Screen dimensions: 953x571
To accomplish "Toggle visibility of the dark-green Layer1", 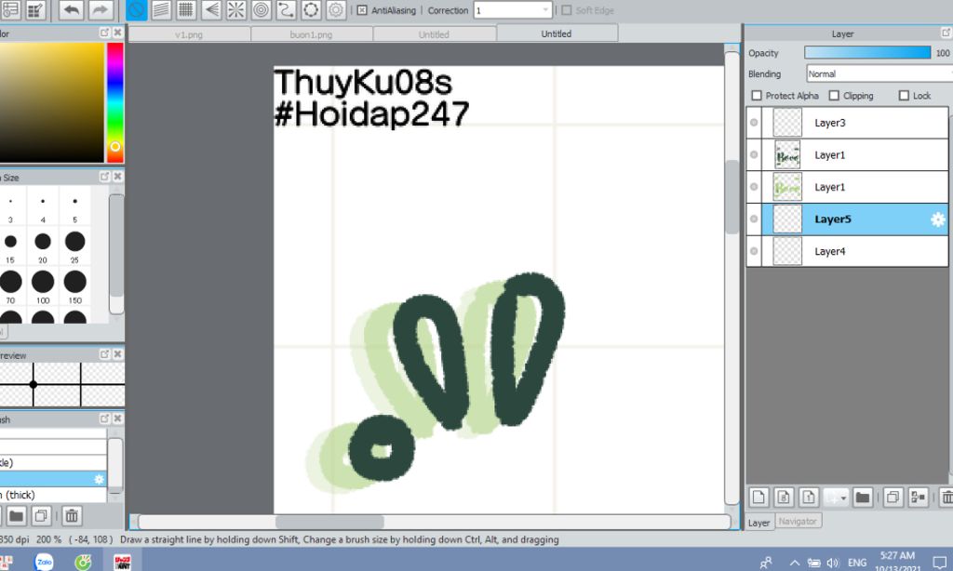I will (x=754, y=155).
